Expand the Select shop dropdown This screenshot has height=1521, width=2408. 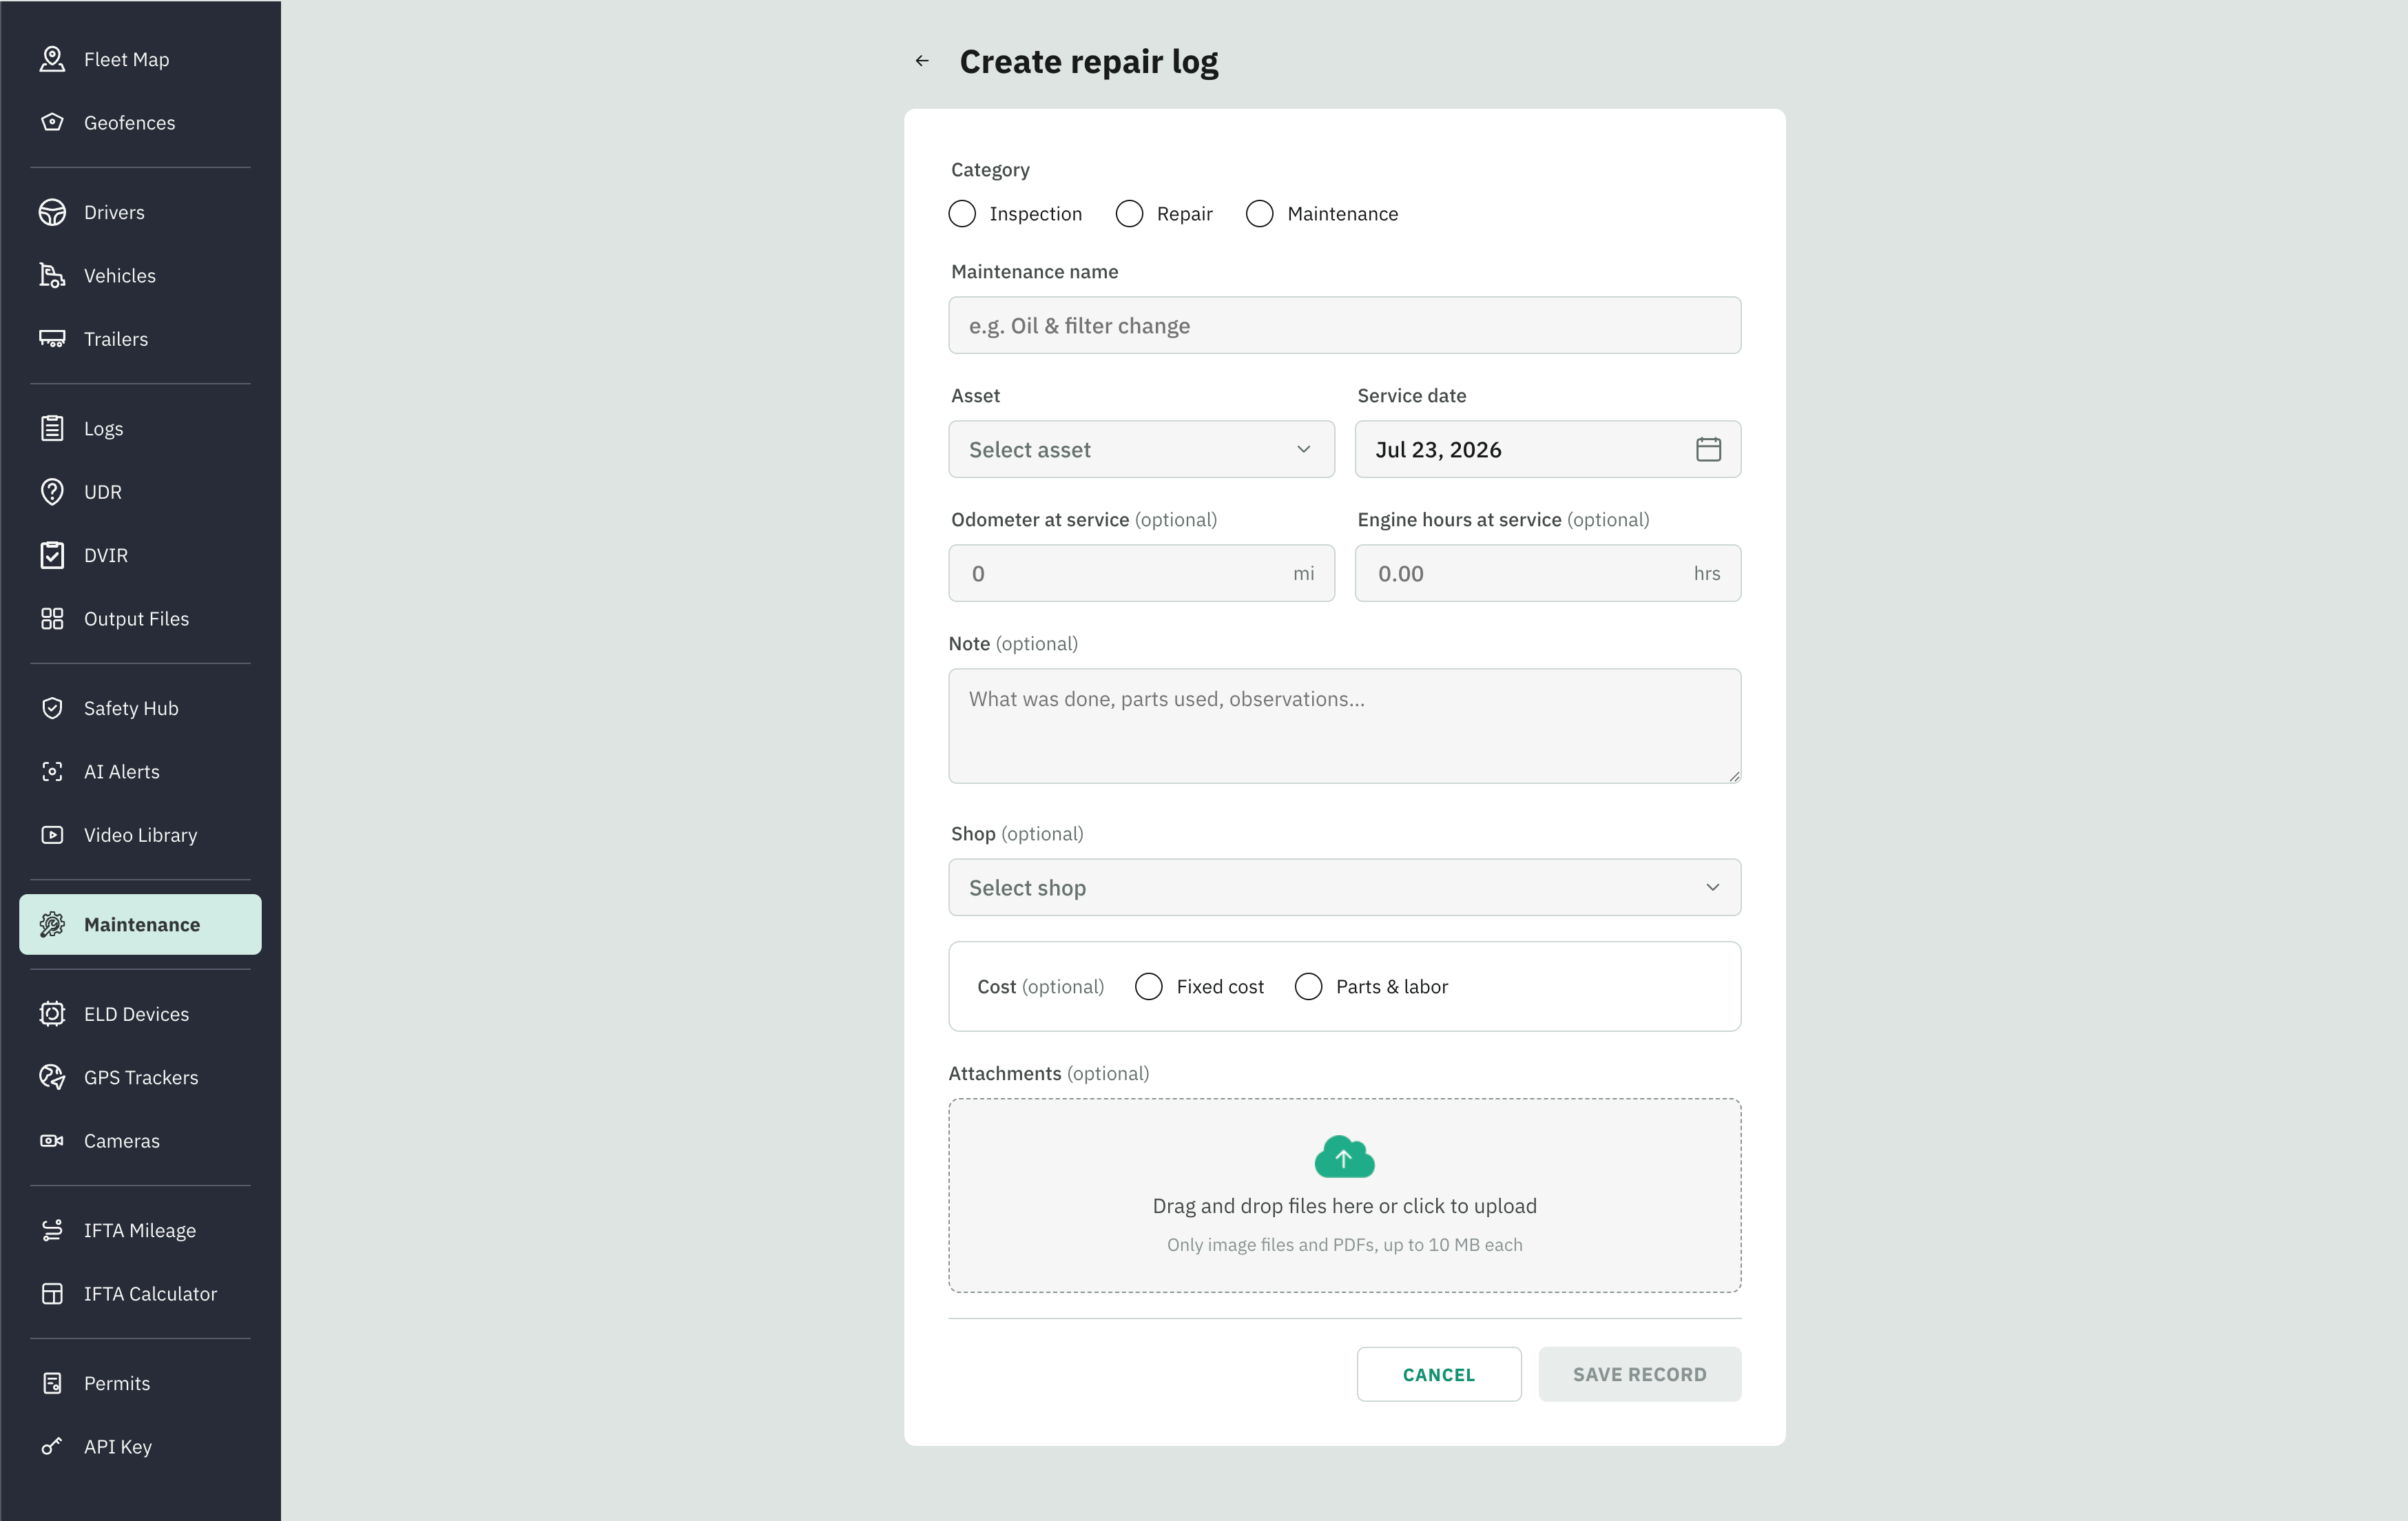(1344, 887)
